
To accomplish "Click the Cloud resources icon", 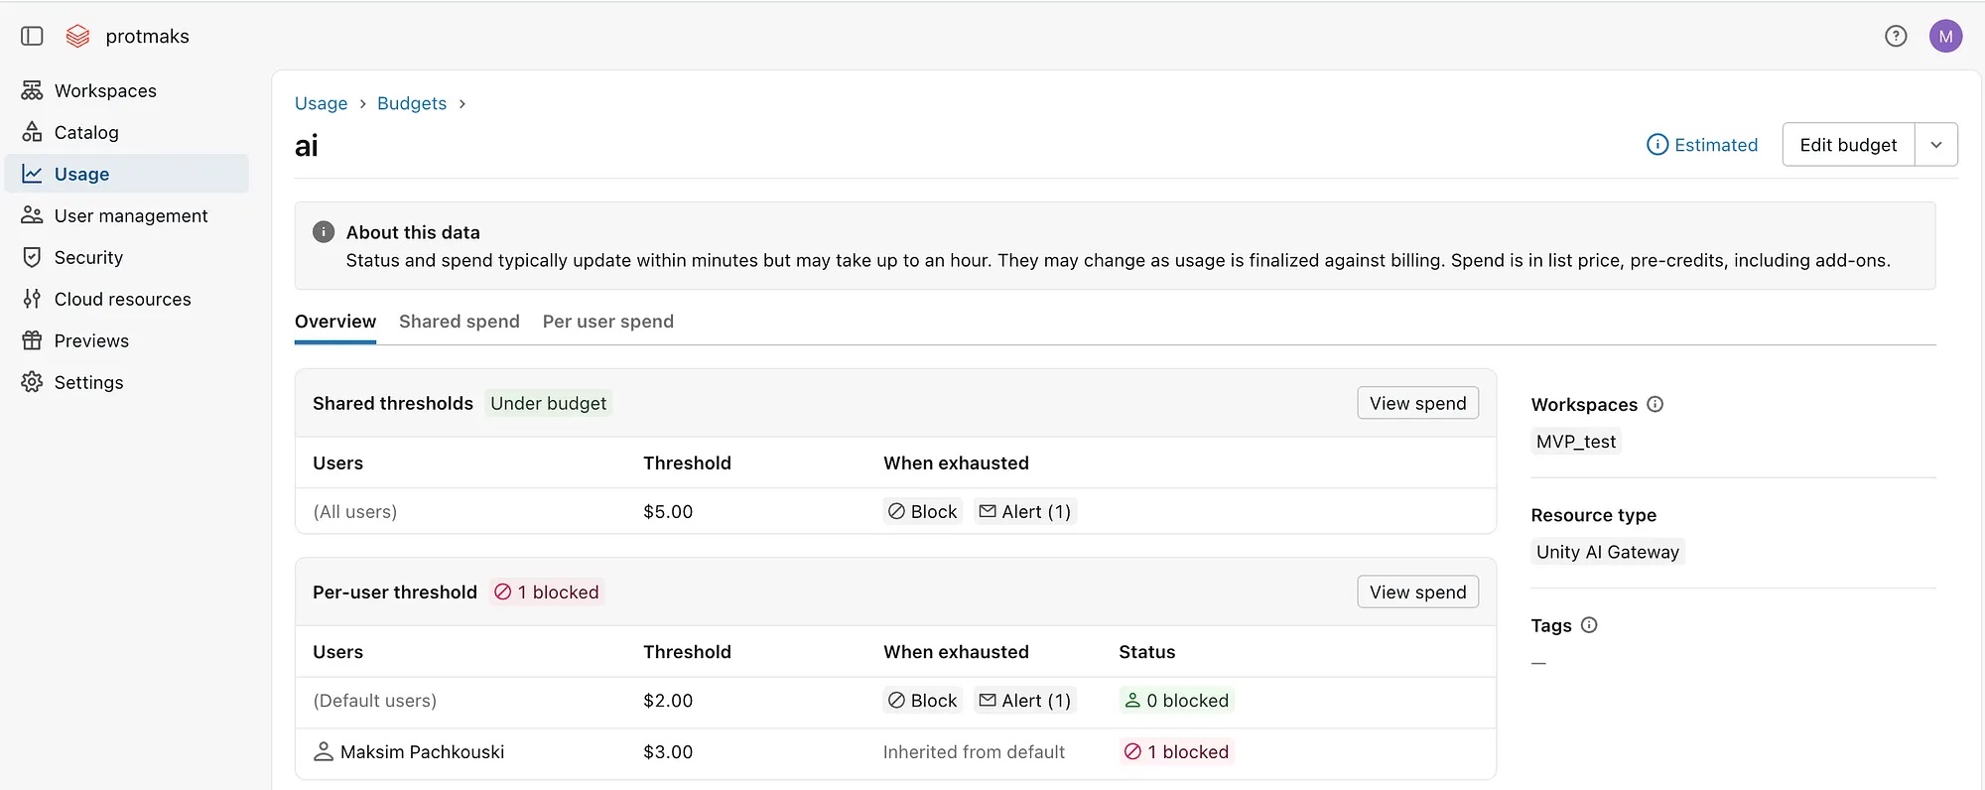I will [x=32, y=299].
